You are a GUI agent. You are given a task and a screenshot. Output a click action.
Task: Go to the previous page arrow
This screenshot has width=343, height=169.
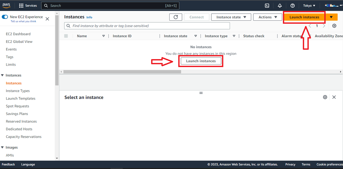(x=310, y=26)
